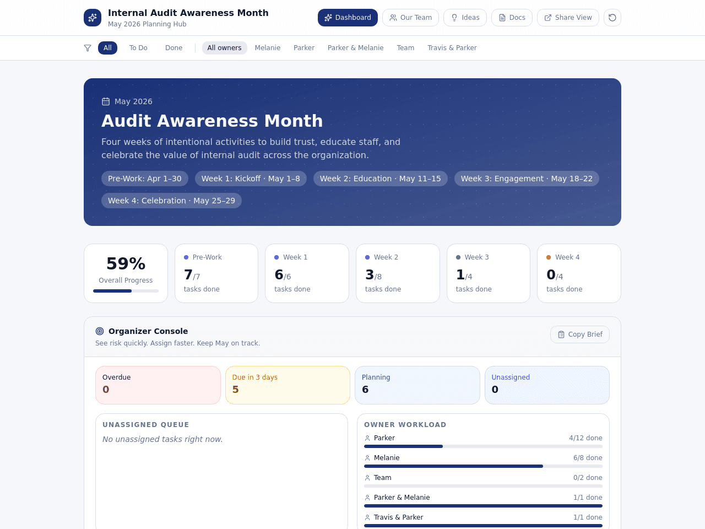Image resolution: width=705 pixels, height=529 pixels.
Task: Click the Planning count card
Action: [417, 385]
